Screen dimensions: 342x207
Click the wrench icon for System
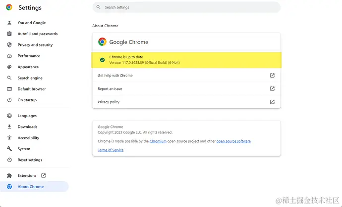point(9,149)
